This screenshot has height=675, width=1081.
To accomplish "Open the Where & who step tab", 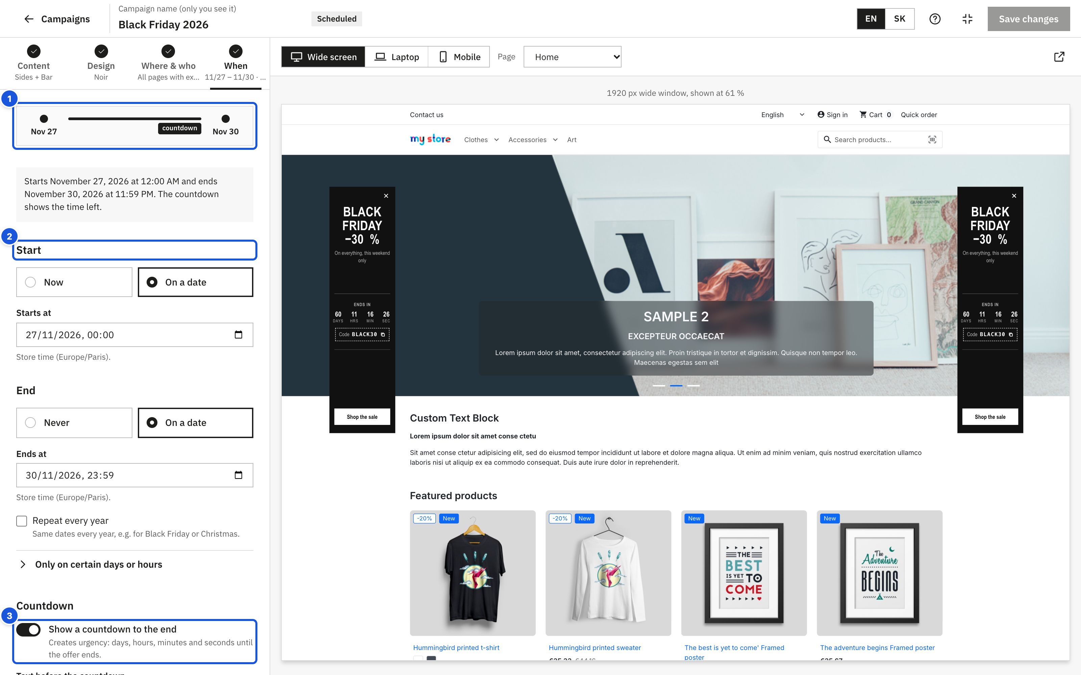I will pos(168,63).
